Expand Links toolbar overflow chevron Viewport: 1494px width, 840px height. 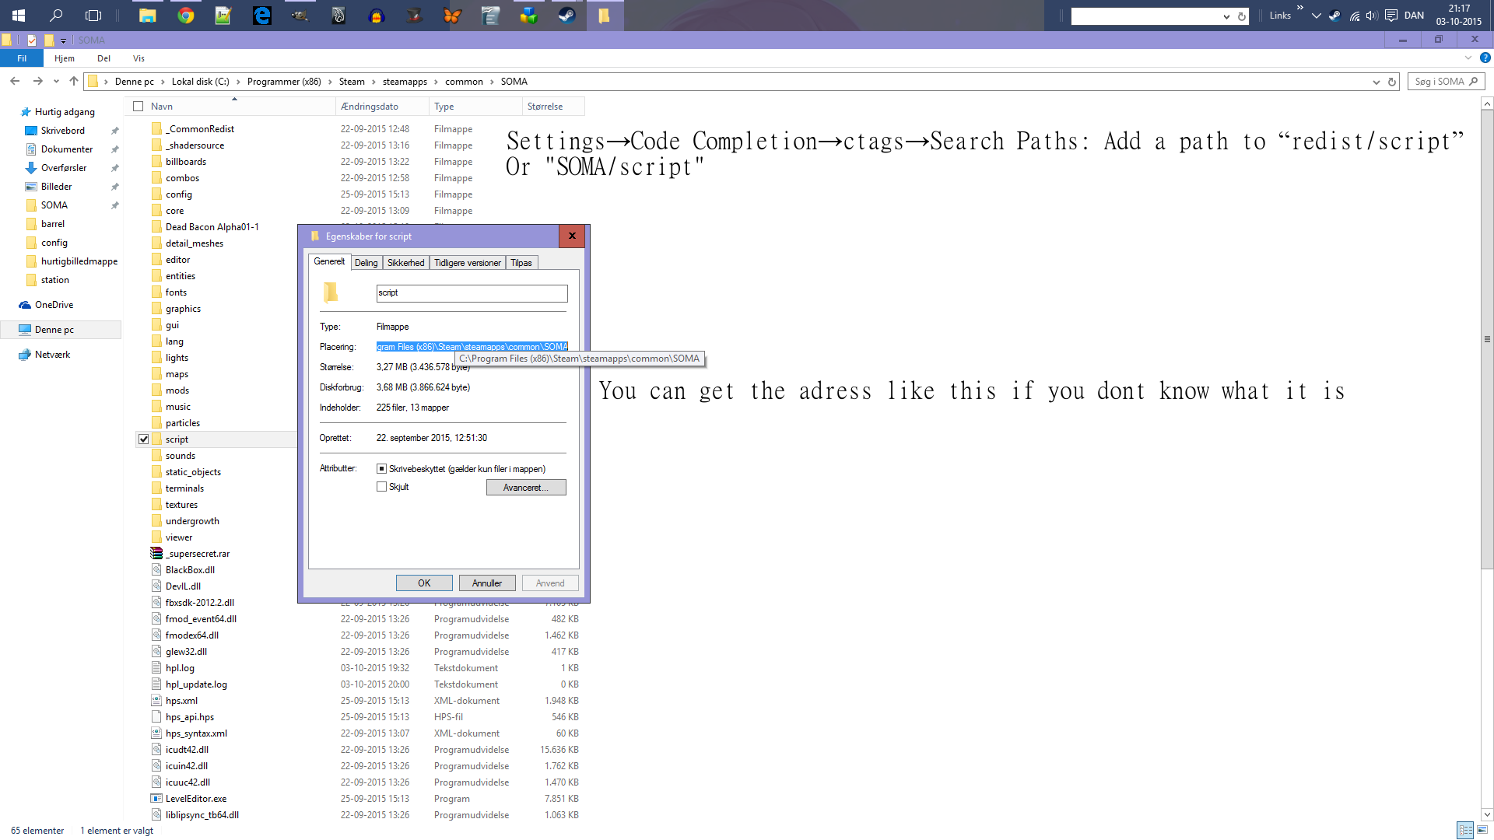coord(1299,8)
